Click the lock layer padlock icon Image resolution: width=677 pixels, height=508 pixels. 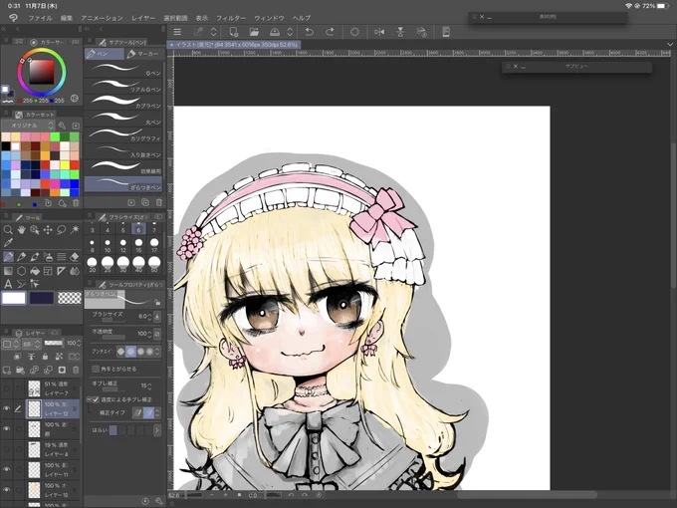pos(45,357)
